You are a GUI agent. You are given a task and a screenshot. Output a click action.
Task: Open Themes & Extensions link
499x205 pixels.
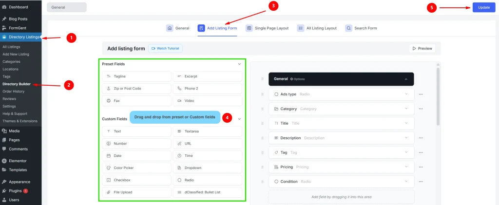[19, 121]
